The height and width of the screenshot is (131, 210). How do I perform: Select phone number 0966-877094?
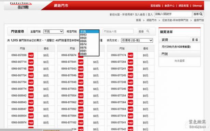click(x=69, y=116)
